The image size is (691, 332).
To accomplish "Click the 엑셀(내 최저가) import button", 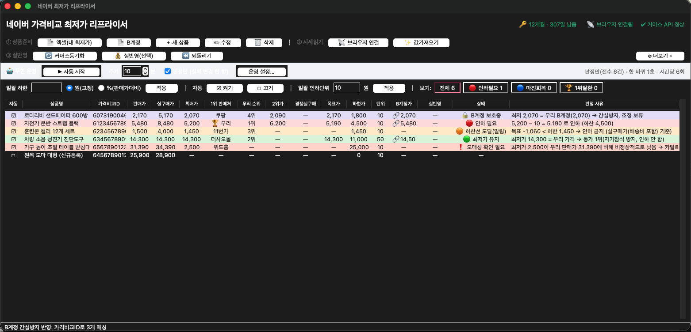I will (x=70, y=43).
